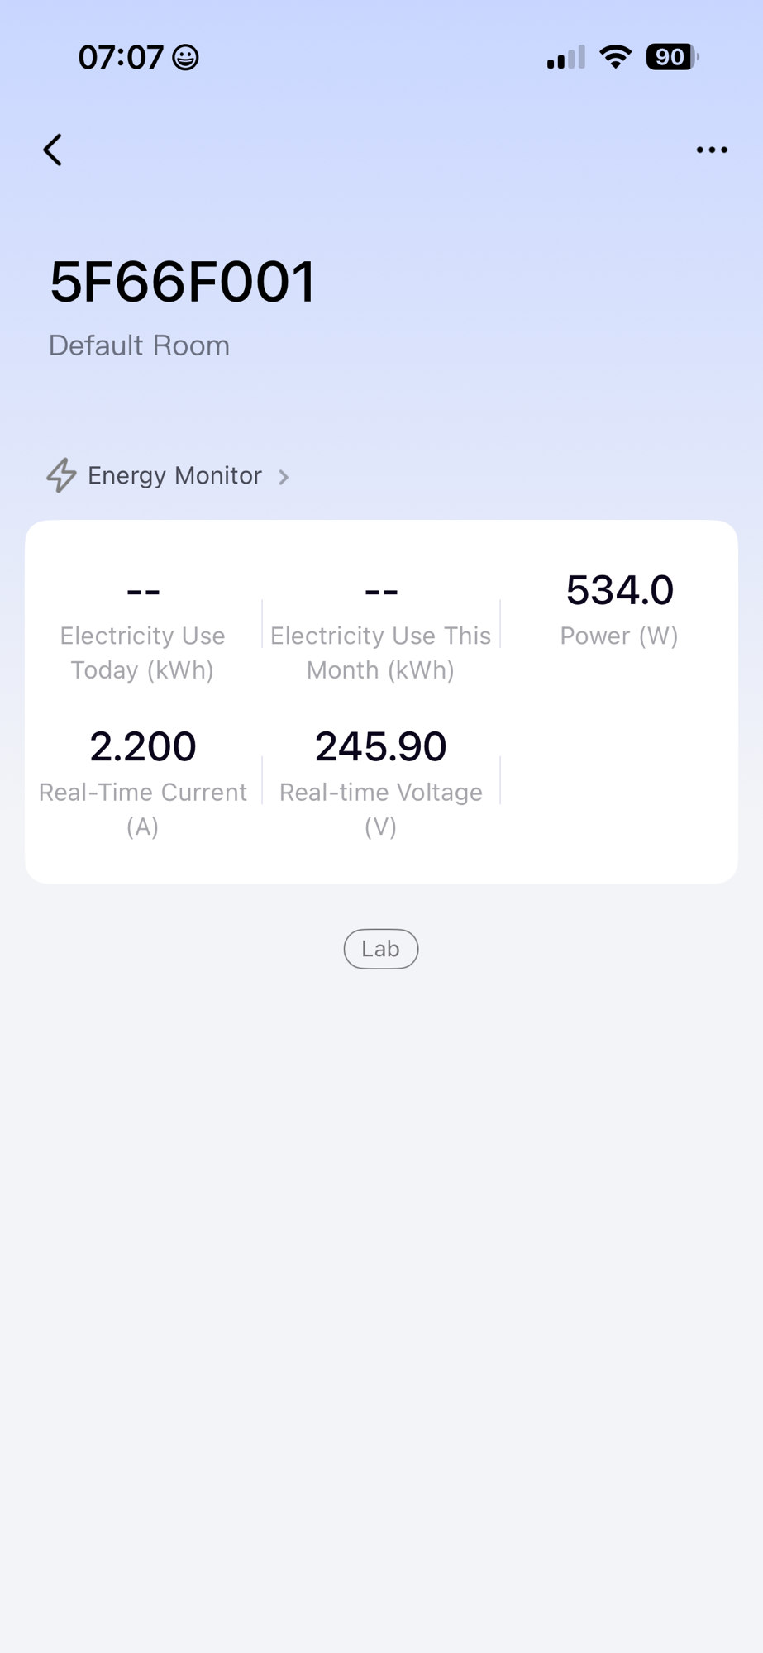Viewport: 763px width, 1653px height.
Task: Open the three-dot more options menu
Action: click(x=711, y=150)
